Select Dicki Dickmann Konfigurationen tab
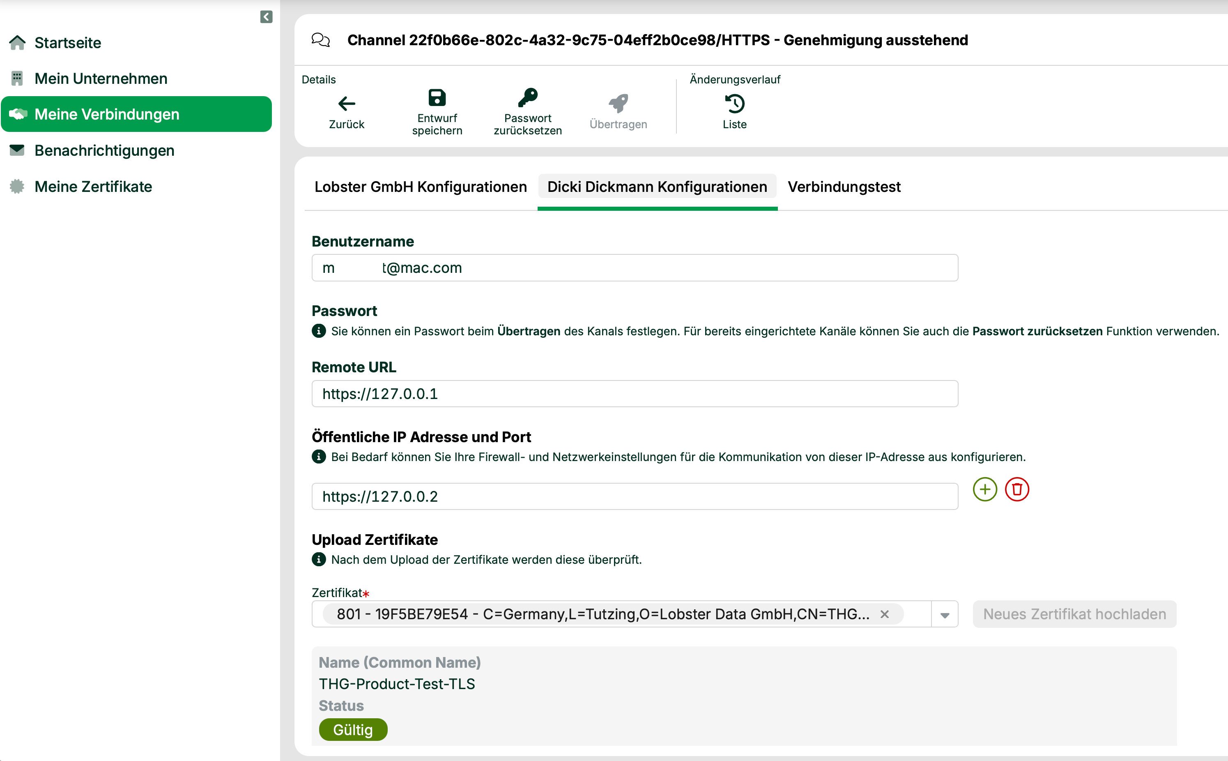 point(657,187)
